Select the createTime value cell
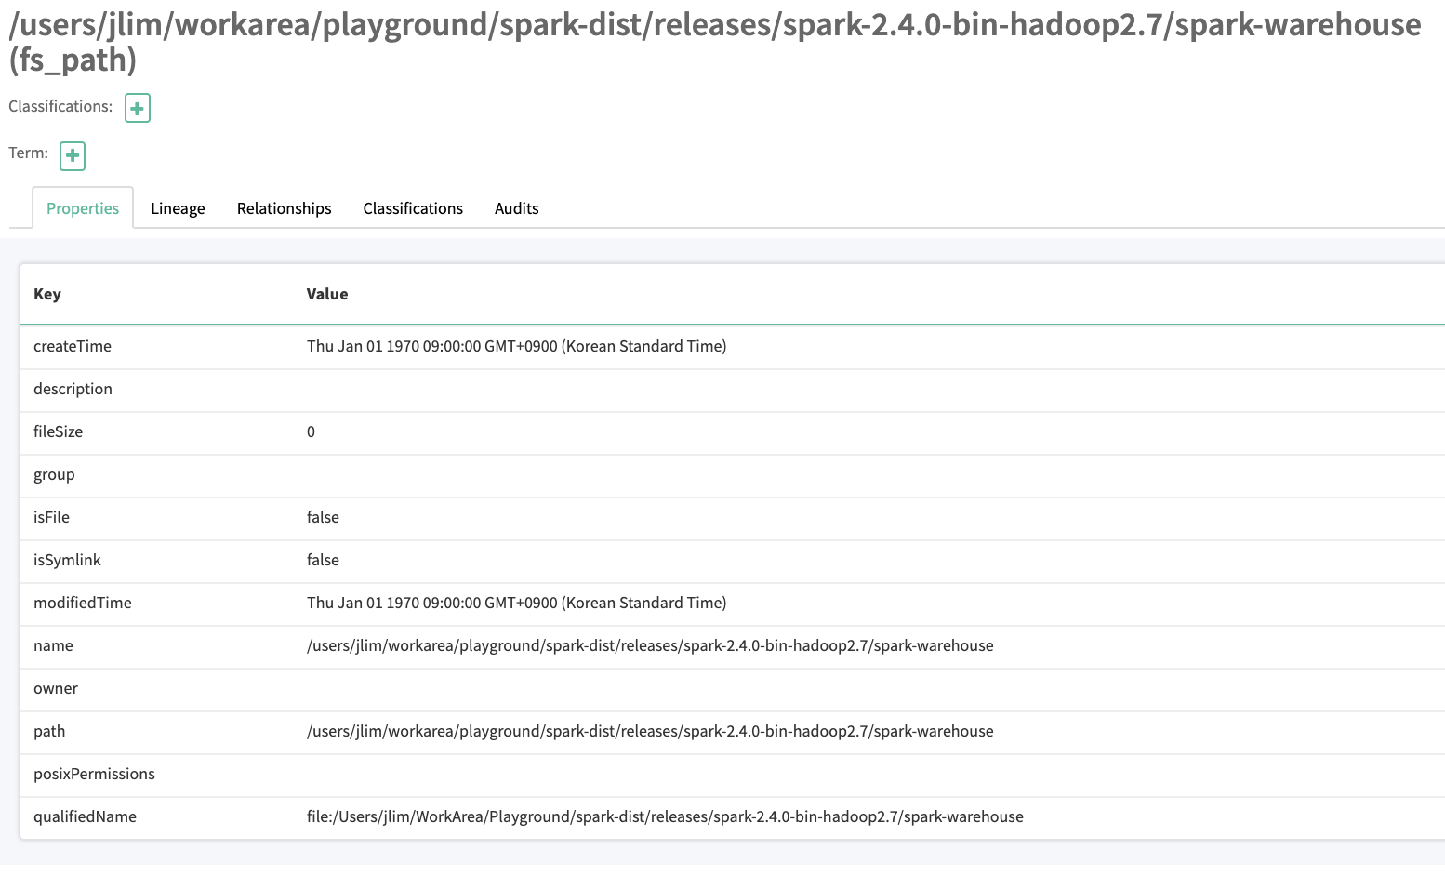Screen dimensions: 1445x876 pos(518,346)
